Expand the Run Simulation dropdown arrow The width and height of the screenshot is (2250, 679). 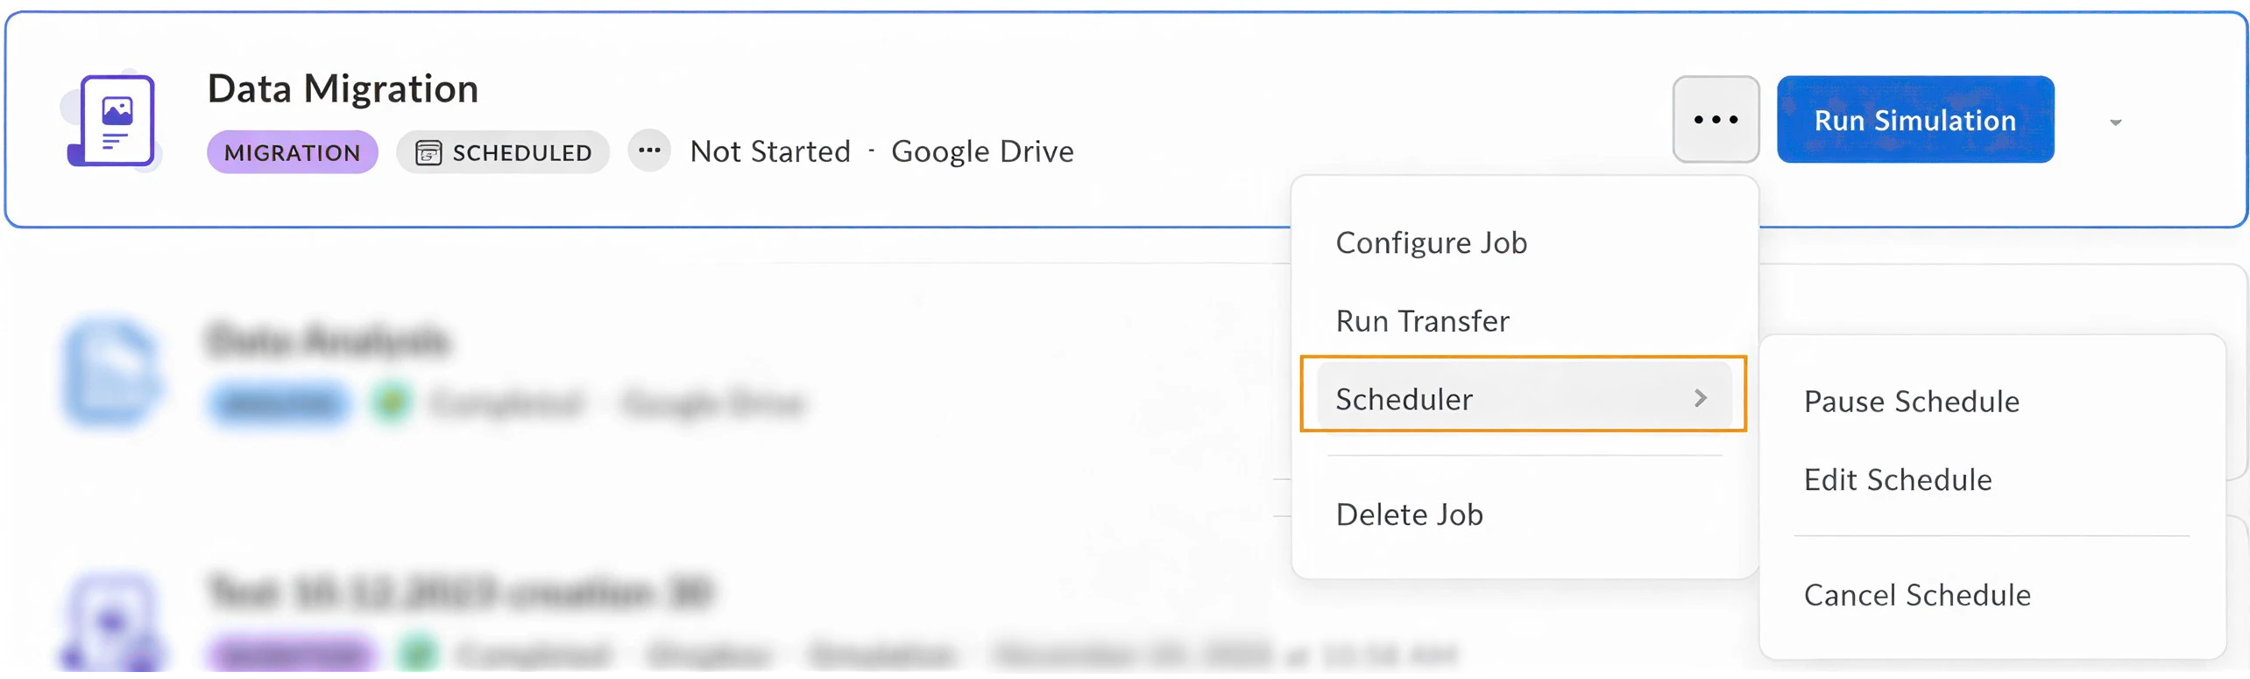[x=2114, y=120]
